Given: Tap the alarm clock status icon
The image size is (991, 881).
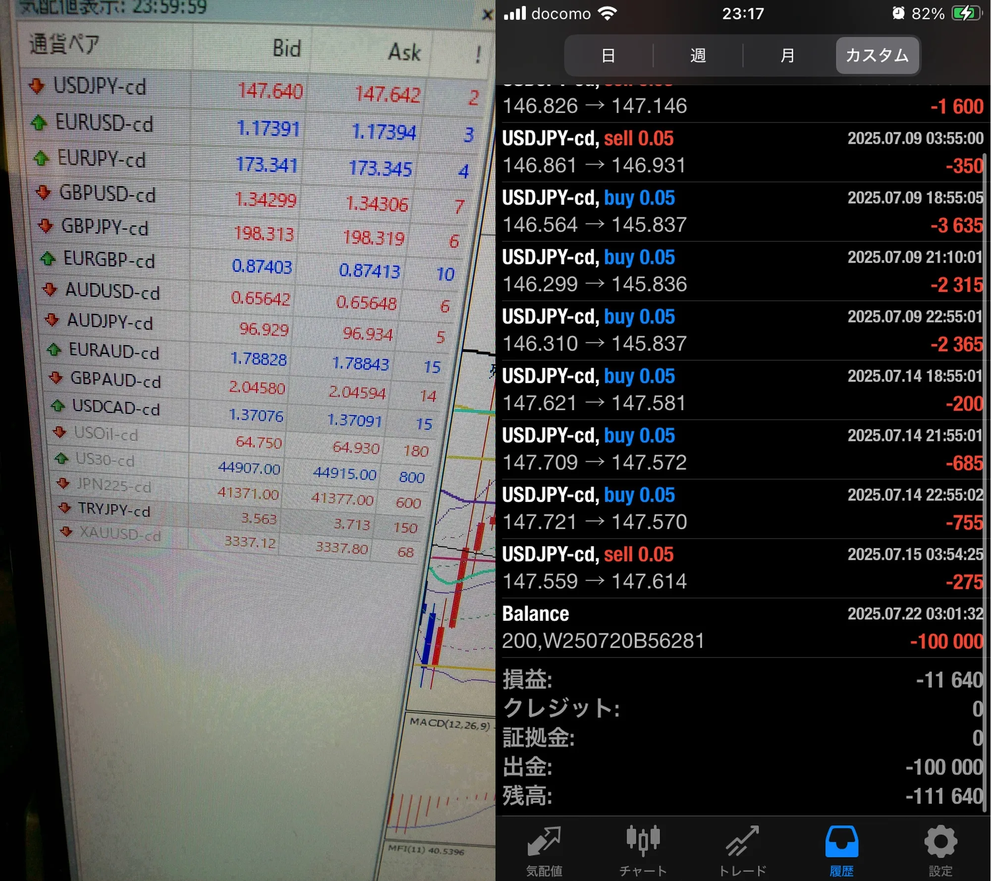Looking at the screenshot, I should coord(898,13).
